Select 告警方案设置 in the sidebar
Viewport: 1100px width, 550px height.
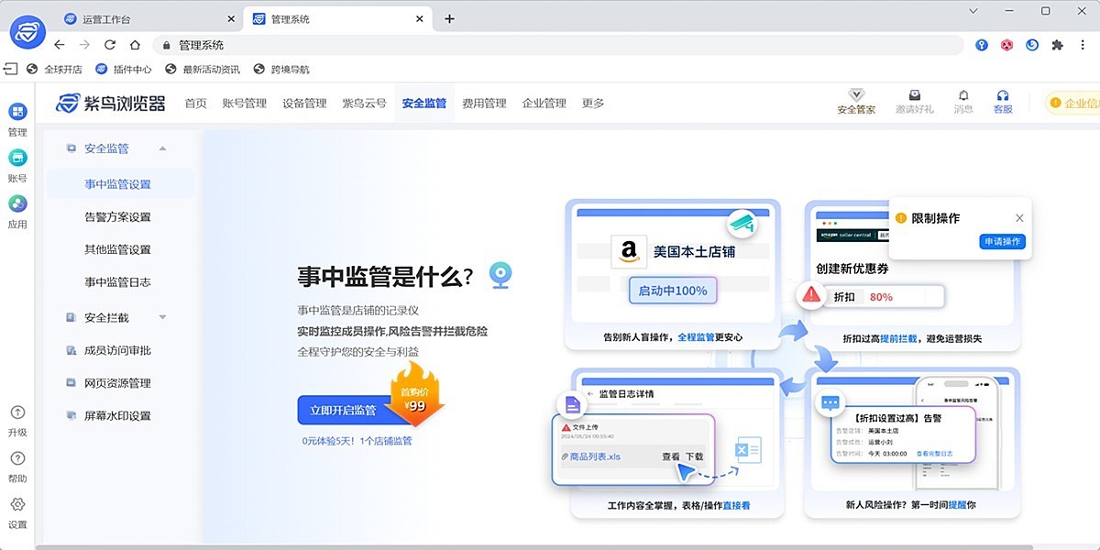pyautogui.click(x=118, y=216)
